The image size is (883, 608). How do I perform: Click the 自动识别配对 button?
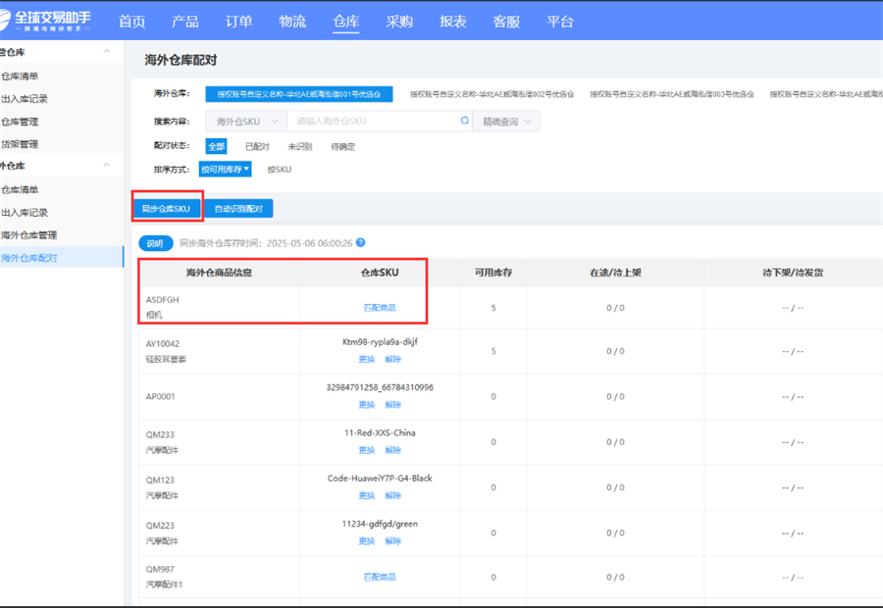click(x=238, y=208)
